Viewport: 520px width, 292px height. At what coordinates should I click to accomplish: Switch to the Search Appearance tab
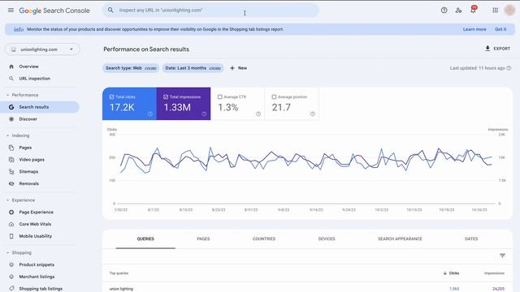click(x=400, y=238)
